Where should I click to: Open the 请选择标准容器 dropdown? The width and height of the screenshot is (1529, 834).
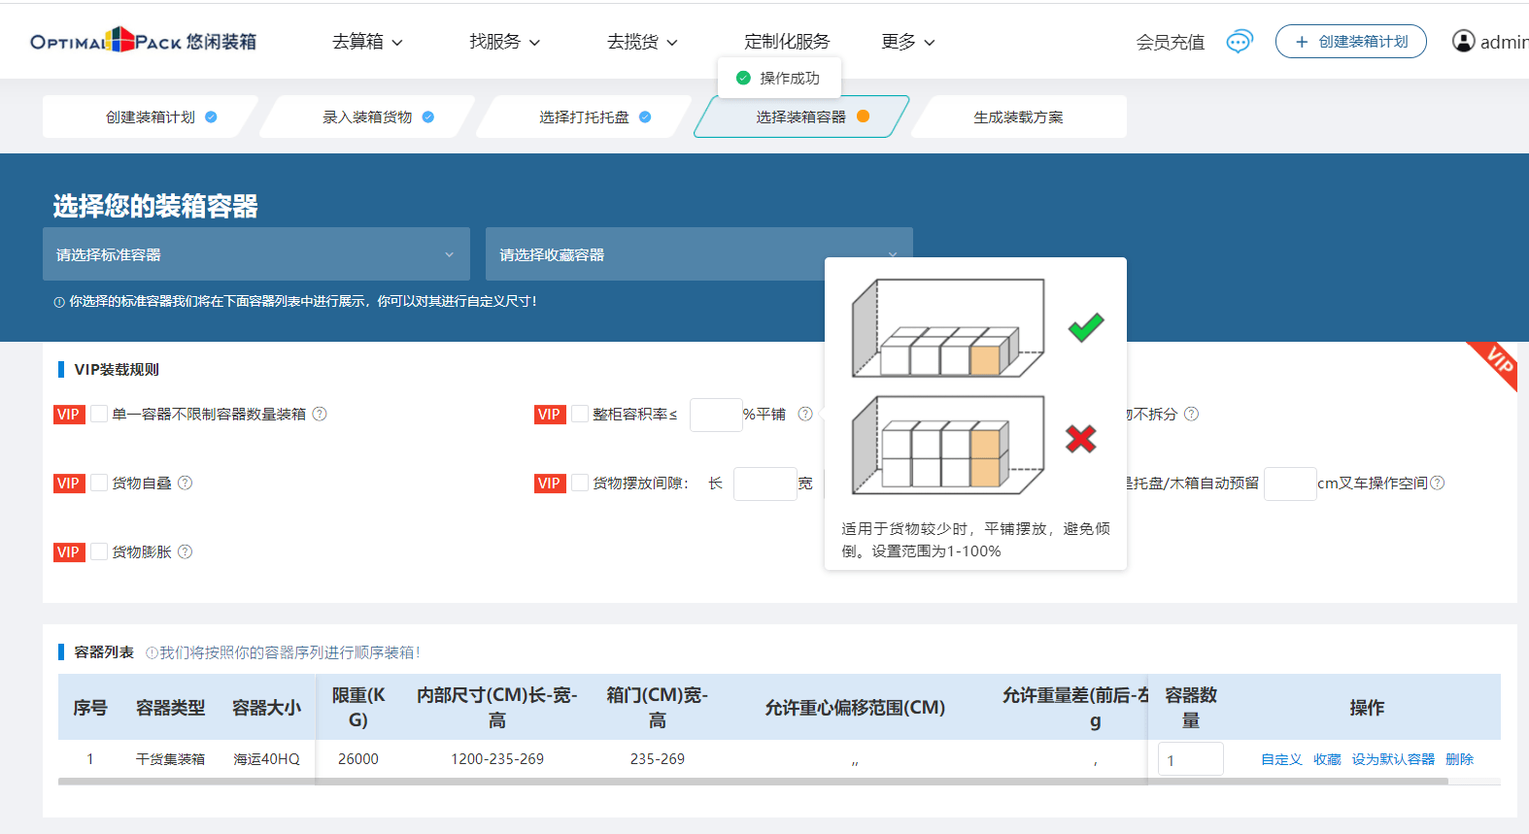(x=255, y=254)
